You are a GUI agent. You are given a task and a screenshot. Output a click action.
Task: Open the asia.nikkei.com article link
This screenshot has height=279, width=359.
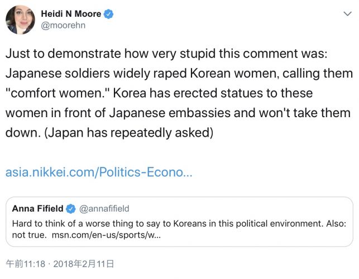coord(99,172)
